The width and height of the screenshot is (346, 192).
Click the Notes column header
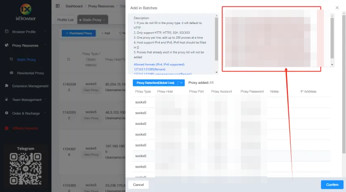coord(274,91)
